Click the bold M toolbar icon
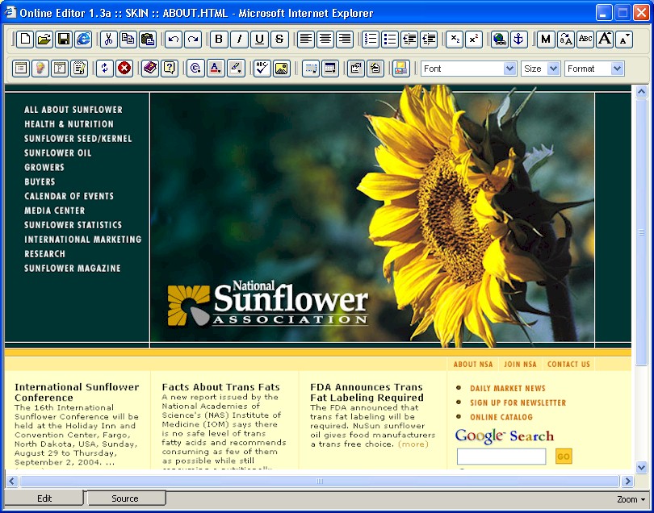This screenshot has height=513, width=654. point(546,40)
